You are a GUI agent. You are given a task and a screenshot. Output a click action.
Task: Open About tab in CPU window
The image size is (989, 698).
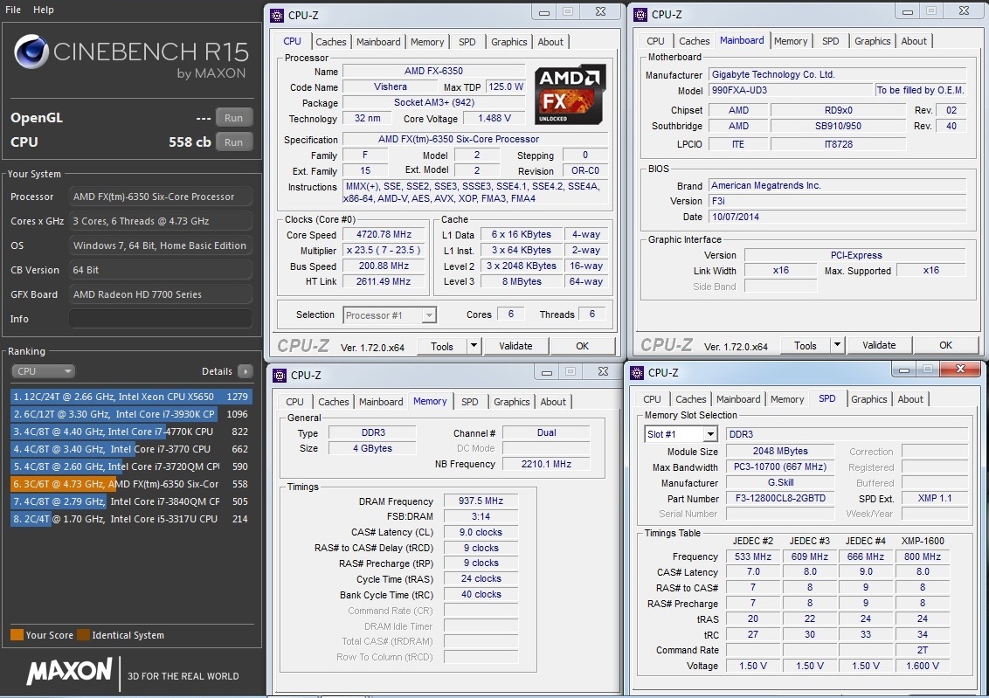pyautogui.click(x=550, y=42)
